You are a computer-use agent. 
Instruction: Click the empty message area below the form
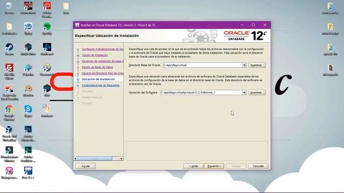[x=197, y=151]
